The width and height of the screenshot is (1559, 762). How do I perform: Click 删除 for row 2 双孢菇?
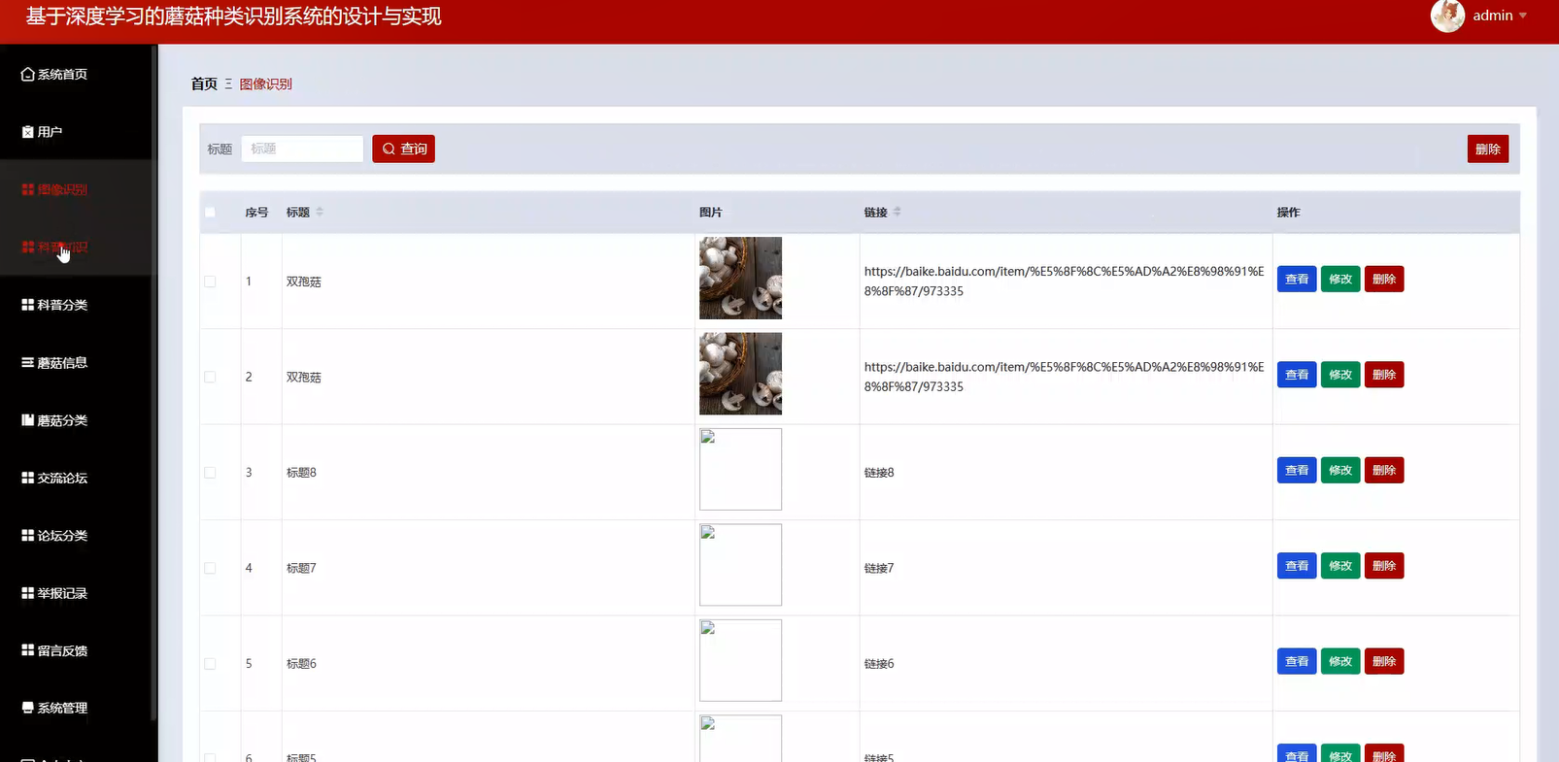(1384, 375)
